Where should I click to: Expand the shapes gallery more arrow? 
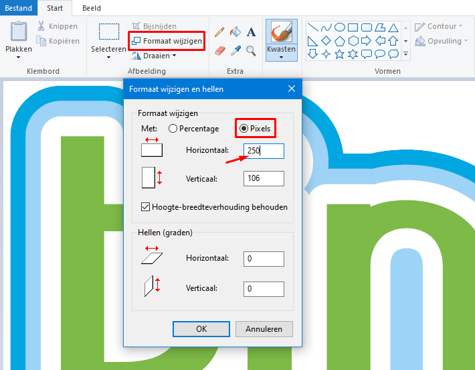click(x=406, y=54)
